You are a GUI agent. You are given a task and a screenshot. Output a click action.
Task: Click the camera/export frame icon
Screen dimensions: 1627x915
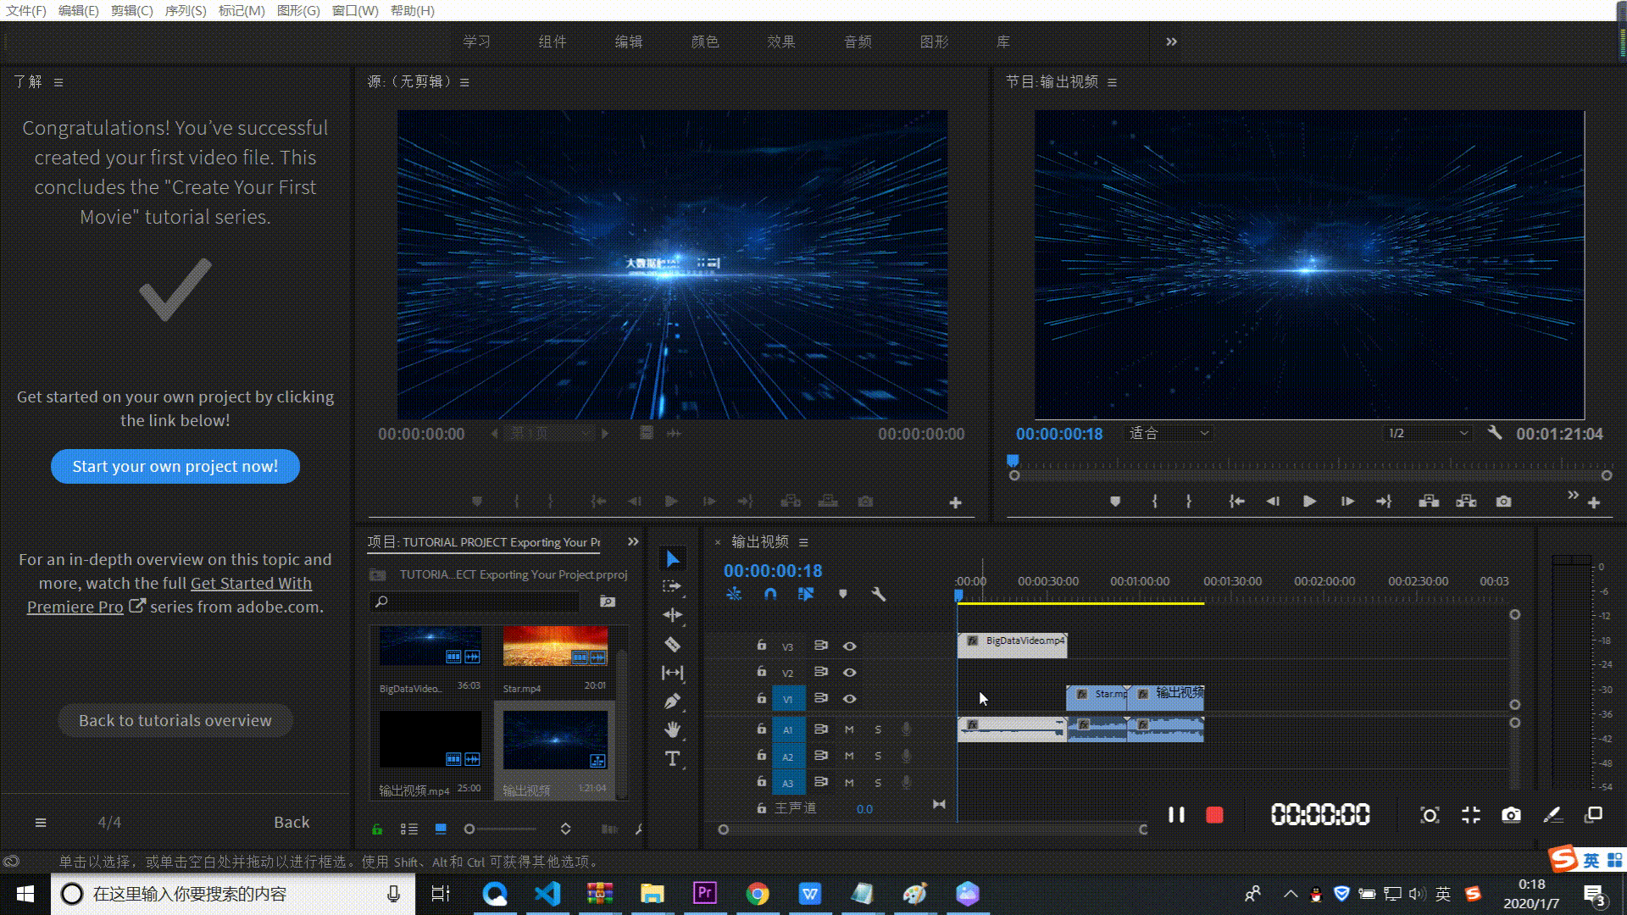[x=1503, y=502]
